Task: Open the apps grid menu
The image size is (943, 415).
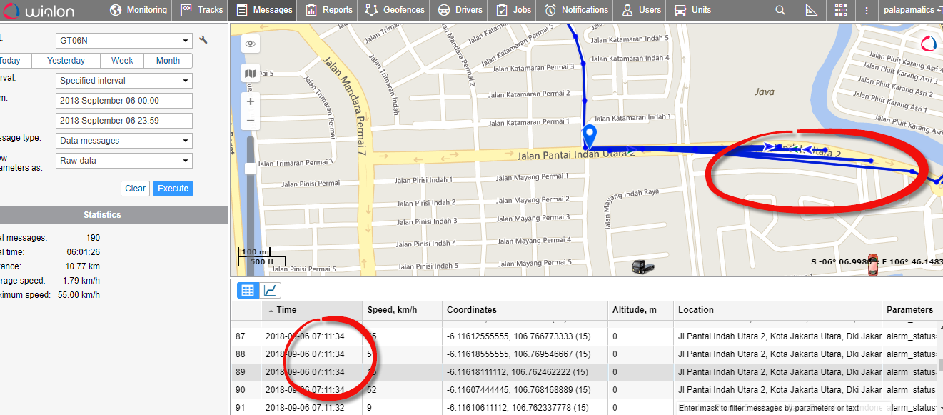Action: (841, 10)
